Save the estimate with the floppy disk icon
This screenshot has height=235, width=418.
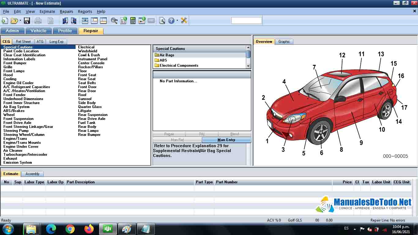[x=27, y=21]
